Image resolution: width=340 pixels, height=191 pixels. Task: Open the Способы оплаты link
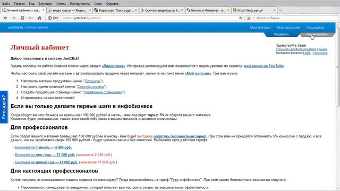coord(91,86)
